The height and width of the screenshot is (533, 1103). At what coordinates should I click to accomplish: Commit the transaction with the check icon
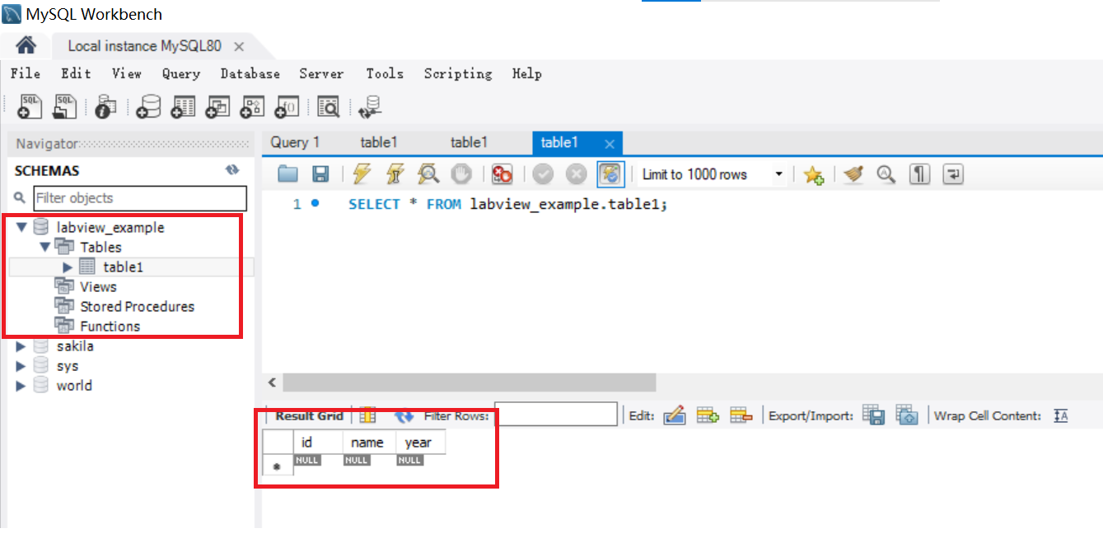(x=543, y=174)
